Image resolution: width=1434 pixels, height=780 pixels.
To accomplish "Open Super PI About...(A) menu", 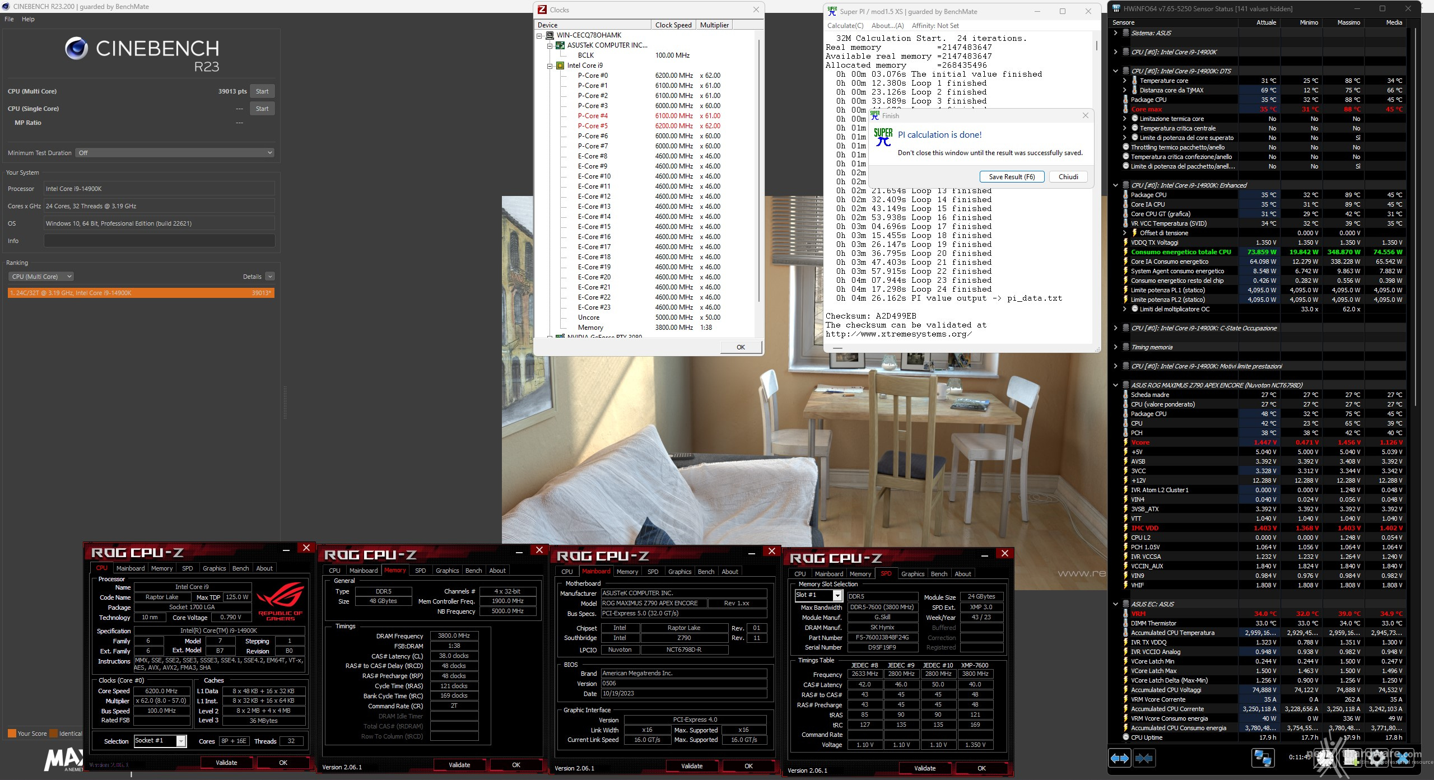I will [888, 26].
